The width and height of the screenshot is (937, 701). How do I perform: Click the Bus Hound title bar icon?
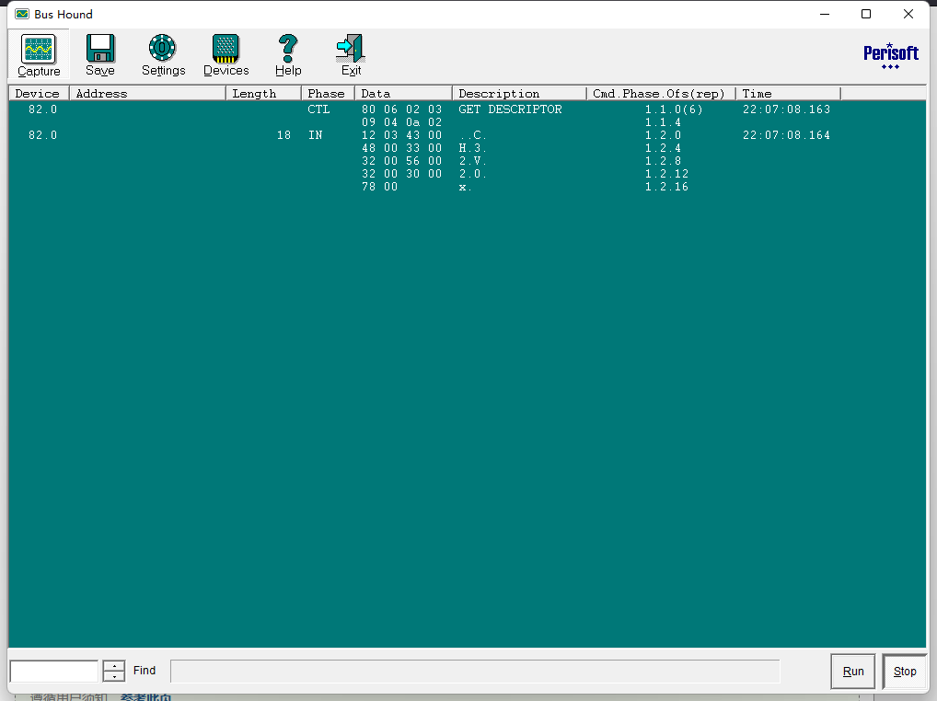click(22, 14)
